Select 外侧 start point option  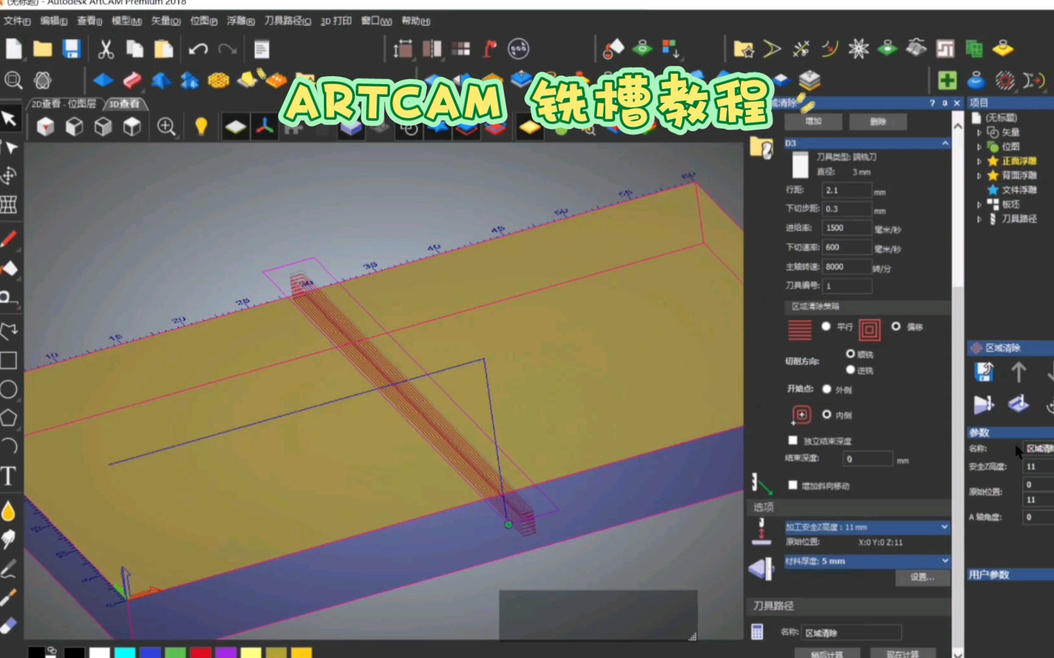[826, 389]
